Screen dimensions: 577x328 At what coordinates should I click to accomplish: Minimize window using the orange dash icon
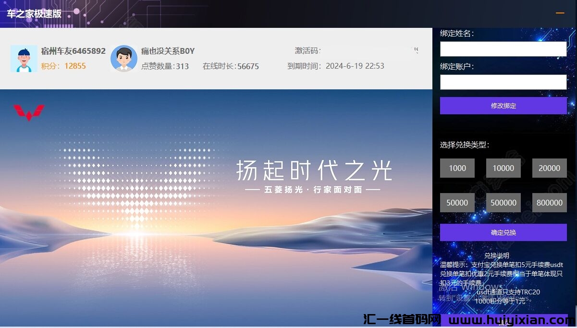560,13
